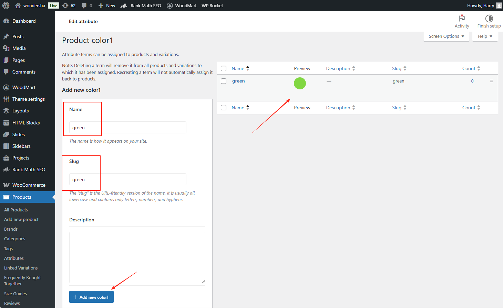Viewport: 503px width, 308px height.
Task: Tick the checkbox for the green term
Action: pyautogui.click(x=224, y=81)
